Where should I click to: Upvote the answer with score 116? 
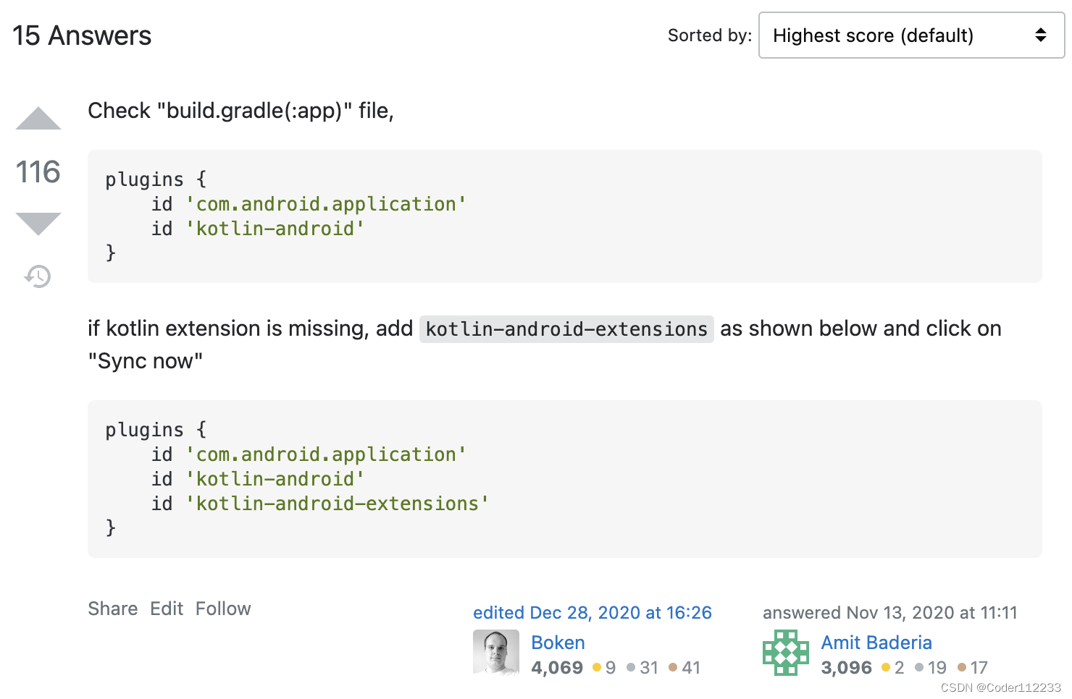(38, 118)
